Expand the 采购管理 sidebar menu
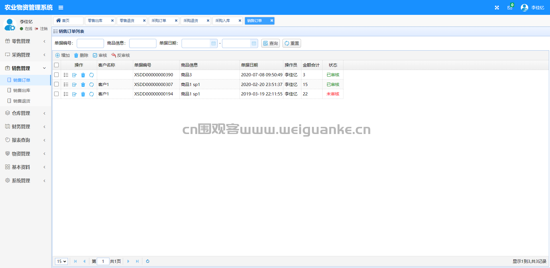This screenshot has height=268, width=550. tap(25, 55)
